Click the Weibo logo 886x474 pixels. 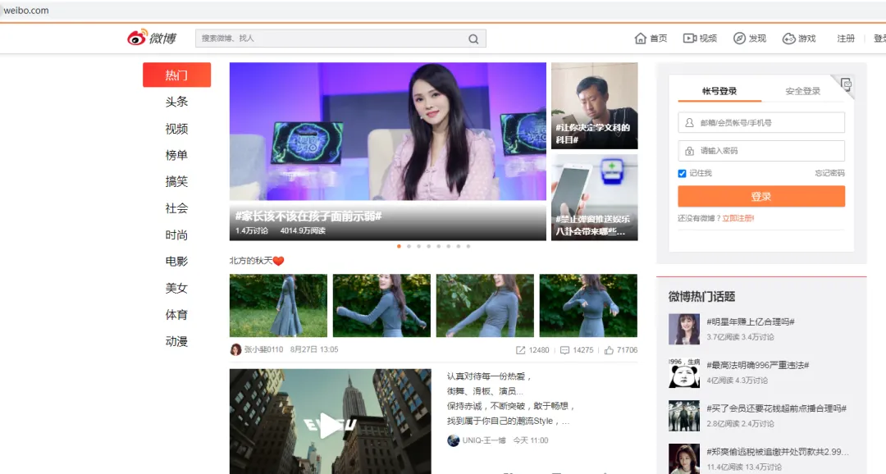coord(152,38)
